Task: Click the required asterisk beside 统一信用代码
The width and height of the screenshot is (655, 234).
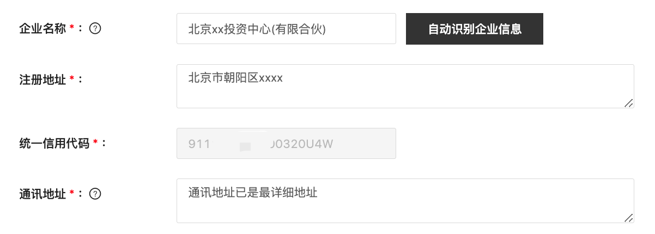Action: pyautogui.click(x=95, y=143)
